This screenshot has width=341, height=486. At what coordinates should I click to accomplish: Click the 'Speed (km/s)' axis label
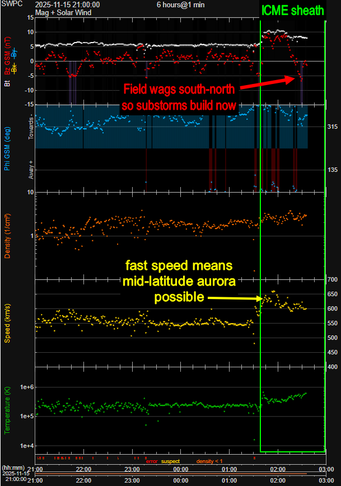(7, 323)
